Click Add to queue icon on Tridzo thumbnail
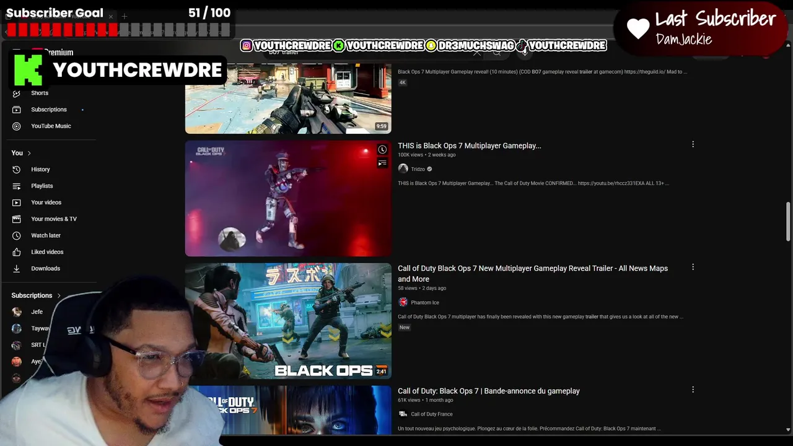793x446 pixels. (x=382, y=163)
